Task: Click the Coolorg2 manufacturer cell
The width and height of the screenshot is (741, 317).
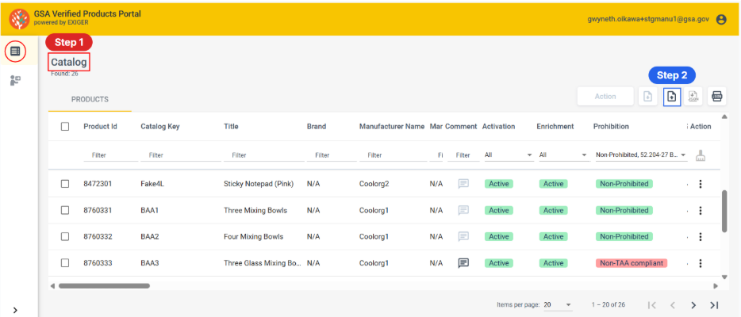Action: 374,184
